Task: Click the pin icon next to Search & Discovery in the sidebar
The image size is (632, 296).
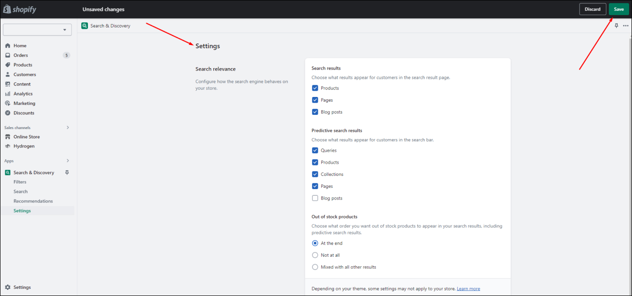Action: [x=67, y=173]
